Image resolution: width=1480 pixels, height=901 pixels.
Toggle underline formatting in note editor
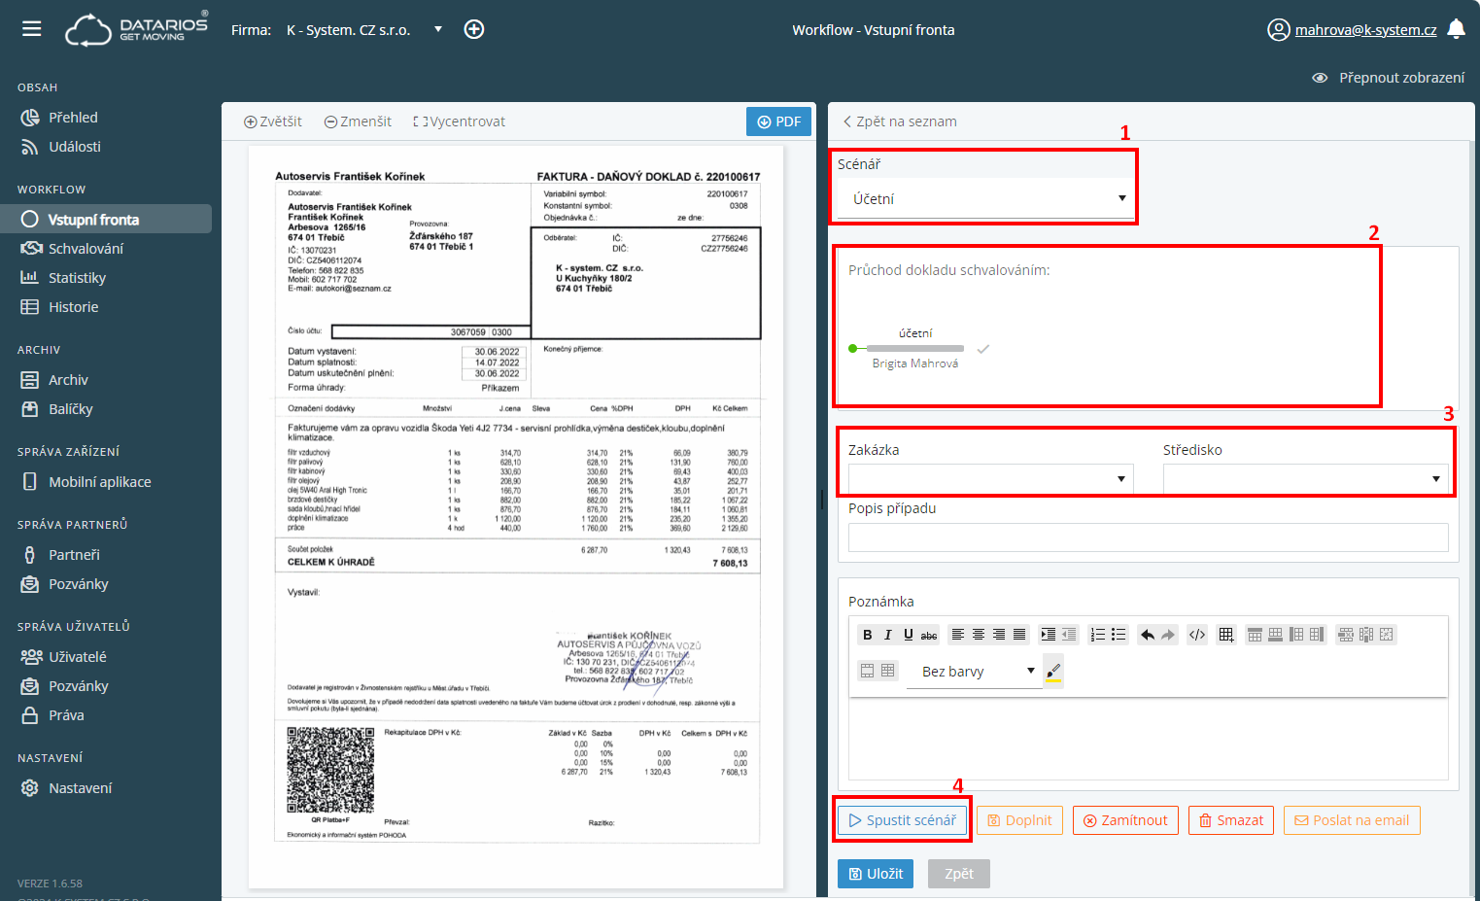(x=908, y=635)
